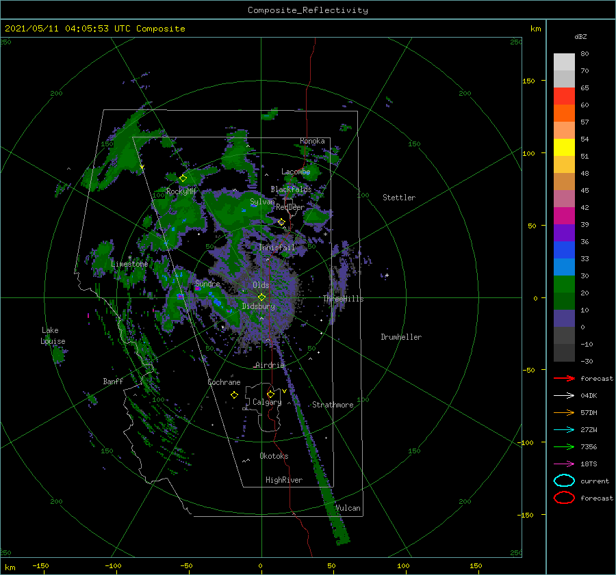Click the Drumheller city label
Image resolution: width=616 pixels, height=575 pixels.
pos(401,337)
